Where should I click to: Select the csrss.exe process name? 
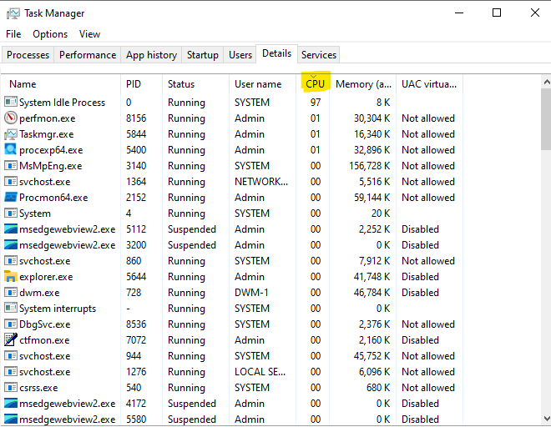38,388
